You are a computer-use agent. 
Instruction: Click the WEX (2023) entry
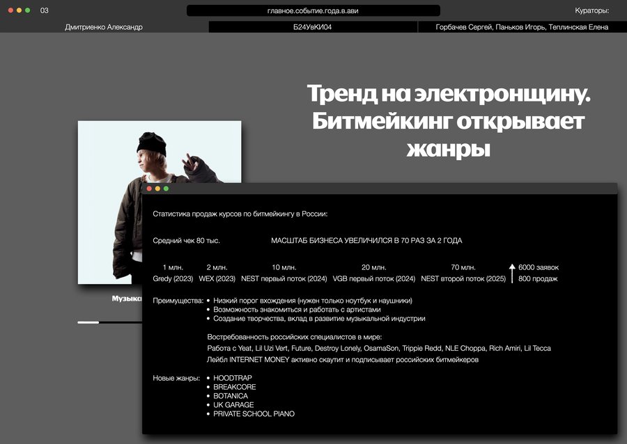tap(217, 278)
